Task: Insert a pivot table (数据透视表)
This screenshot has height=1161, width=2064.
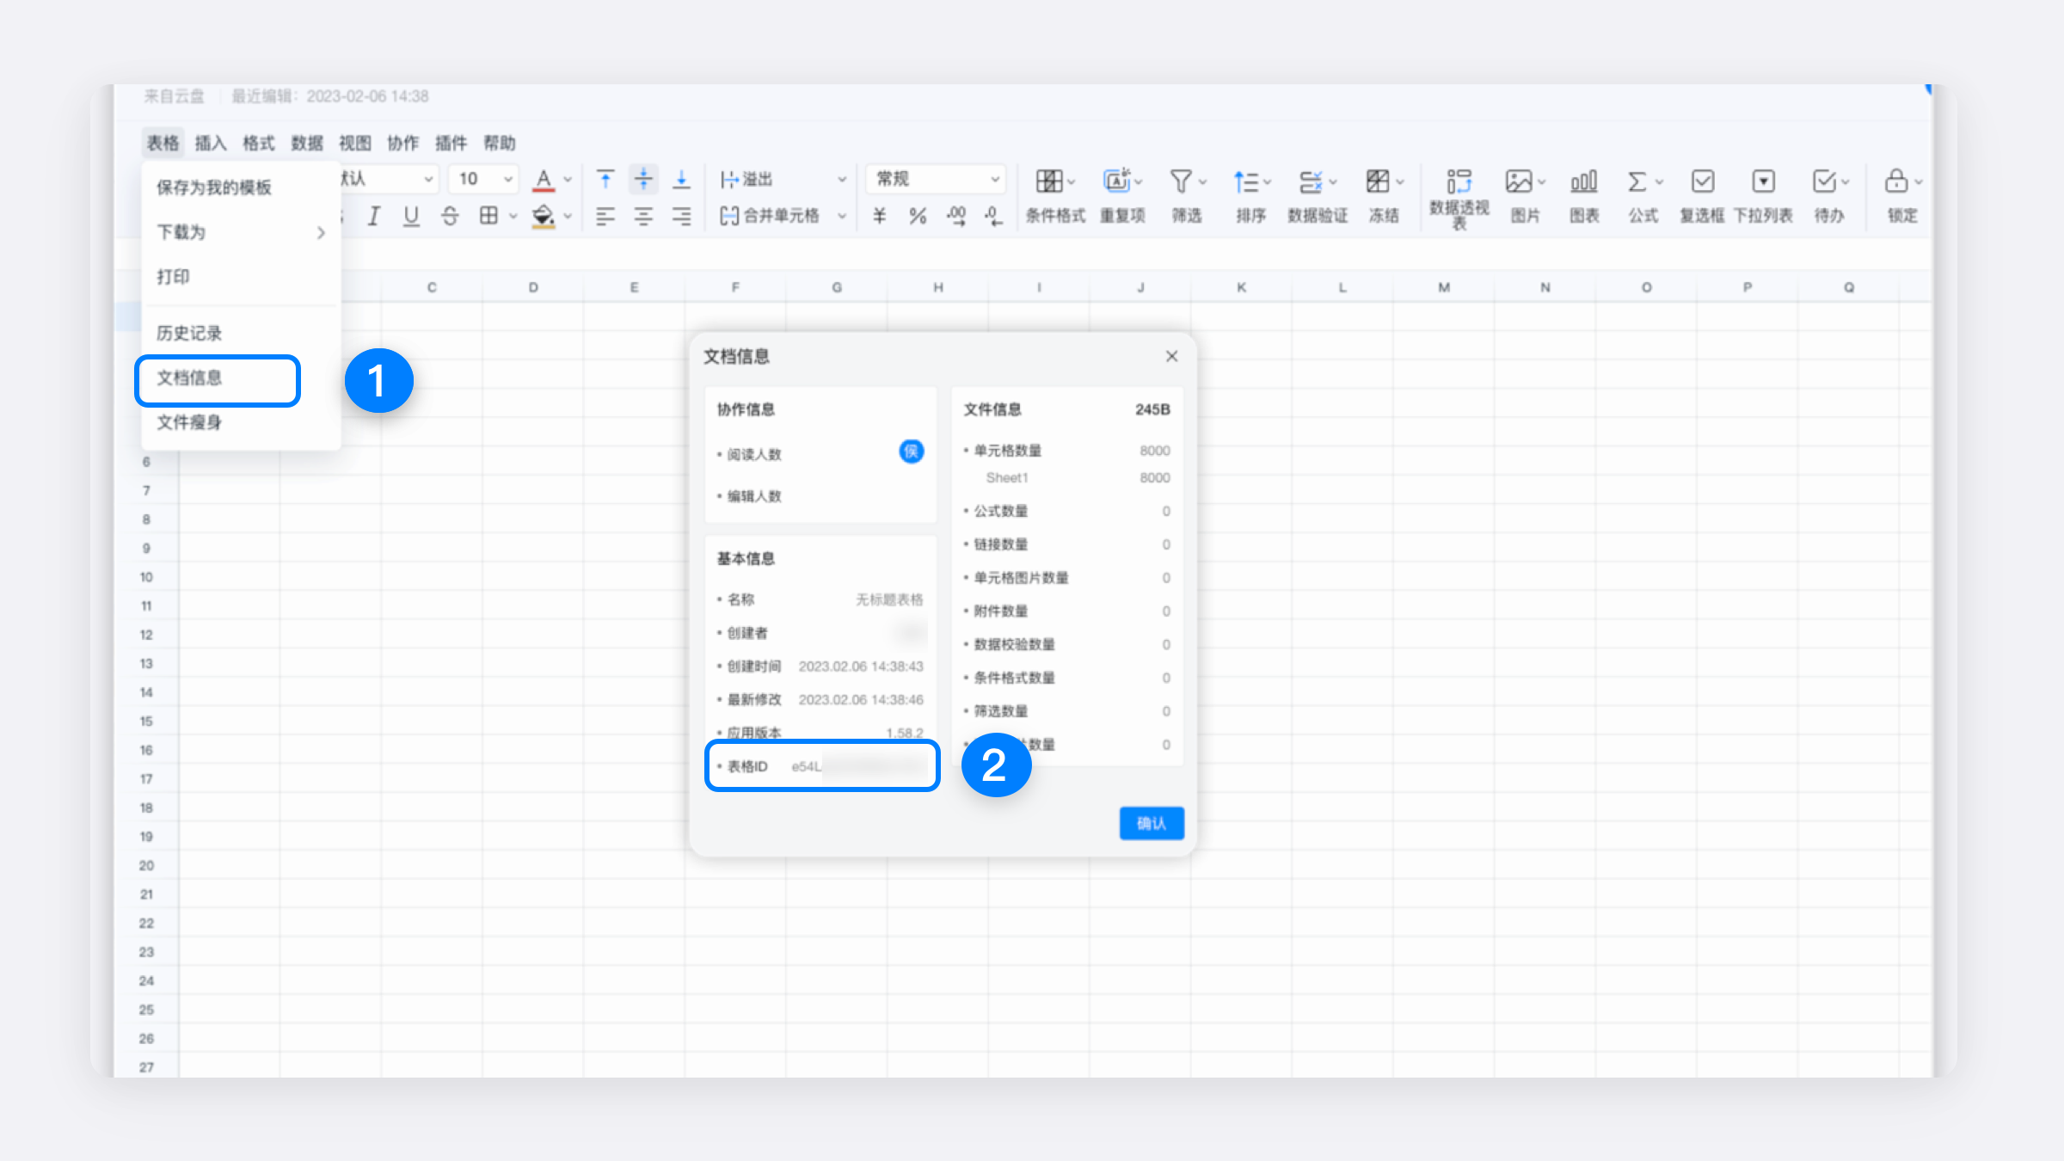Action: 1459,182
